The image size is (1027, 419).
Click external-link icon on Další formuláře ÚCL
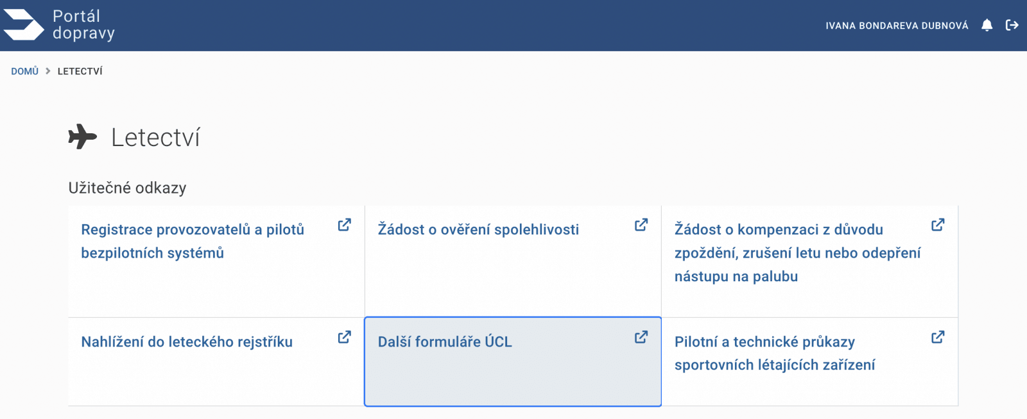click(x=641, y=337)
